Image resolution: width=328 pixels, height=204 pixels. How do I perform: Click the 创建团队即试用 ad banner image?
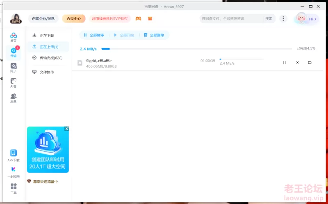tap(48, 150)
